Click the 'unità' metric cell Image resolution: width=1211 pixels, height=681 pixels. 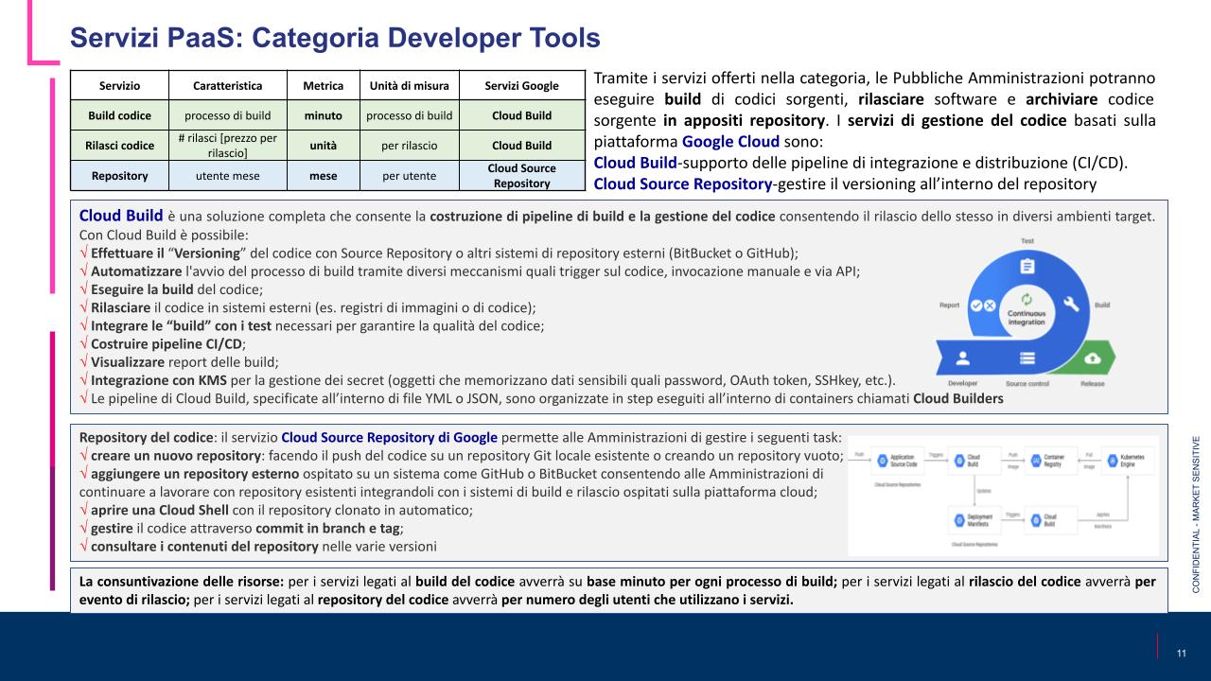coord(323,146)
